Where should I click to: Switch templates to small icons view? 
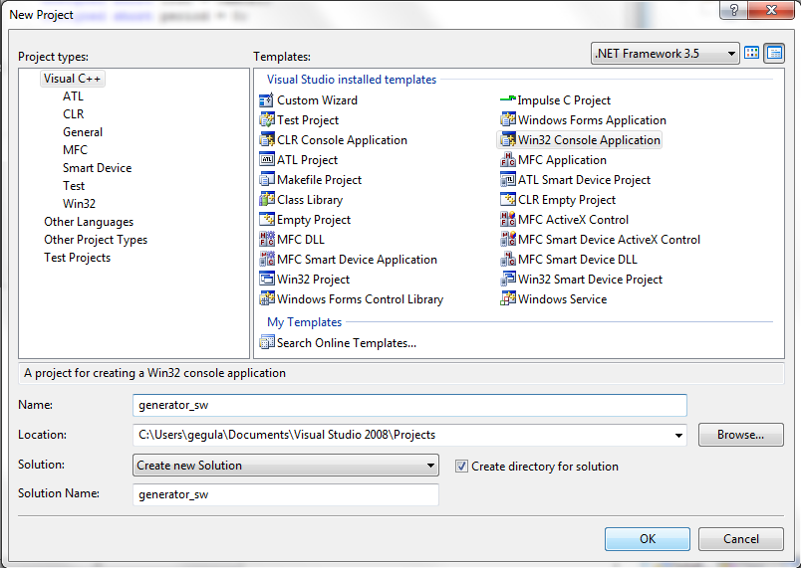coord(774,53)
